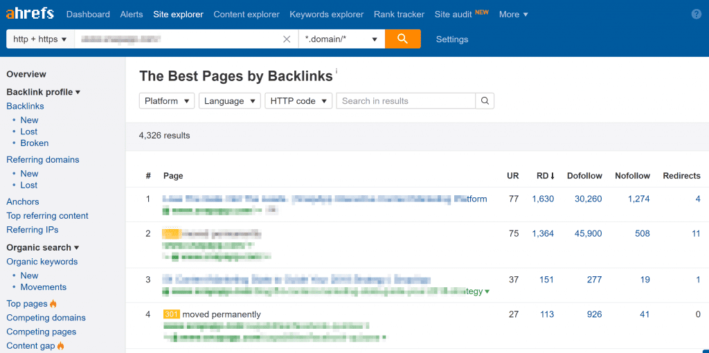709x353 pixels.
Task: Open the *.domain/* mode dropdown
Action: (x=342, y=39)
